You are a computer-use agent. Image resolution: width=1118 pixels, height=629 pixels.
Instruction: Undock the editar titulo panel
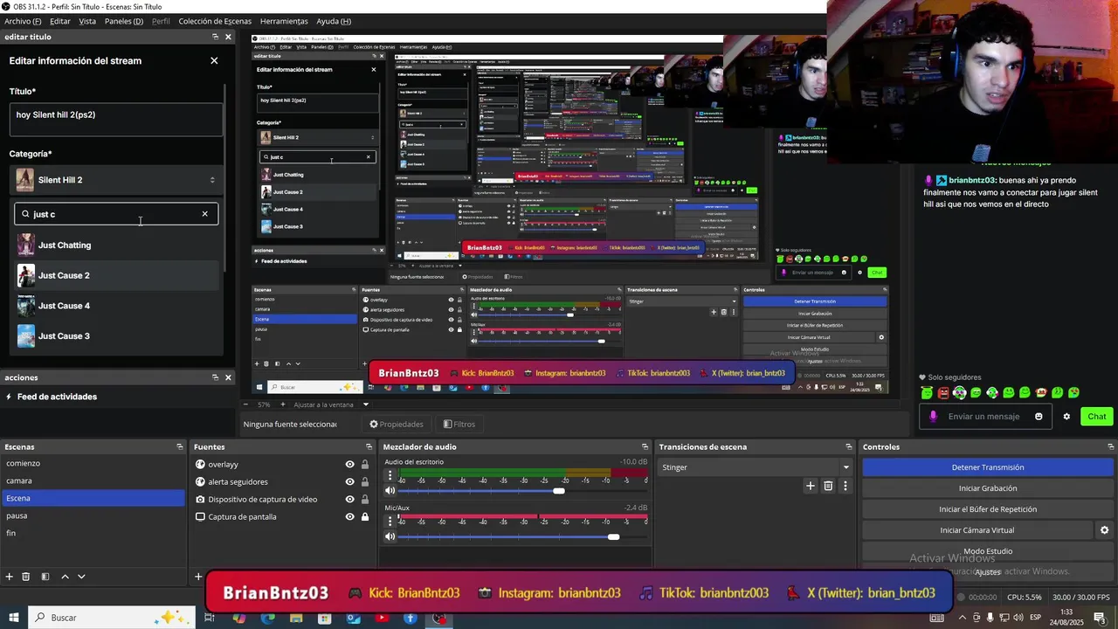point(215,37)
